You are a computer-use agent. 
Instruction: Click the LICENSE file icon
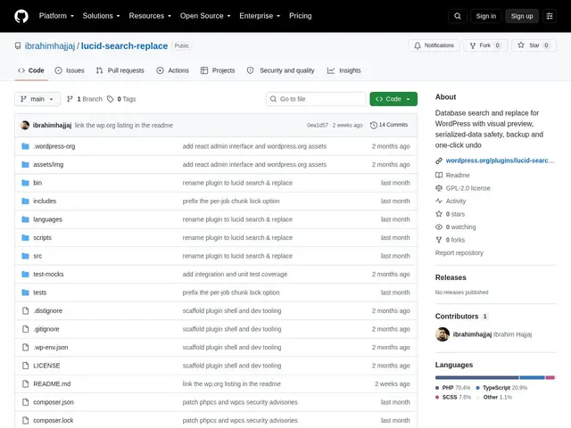(x=25, y=366)
